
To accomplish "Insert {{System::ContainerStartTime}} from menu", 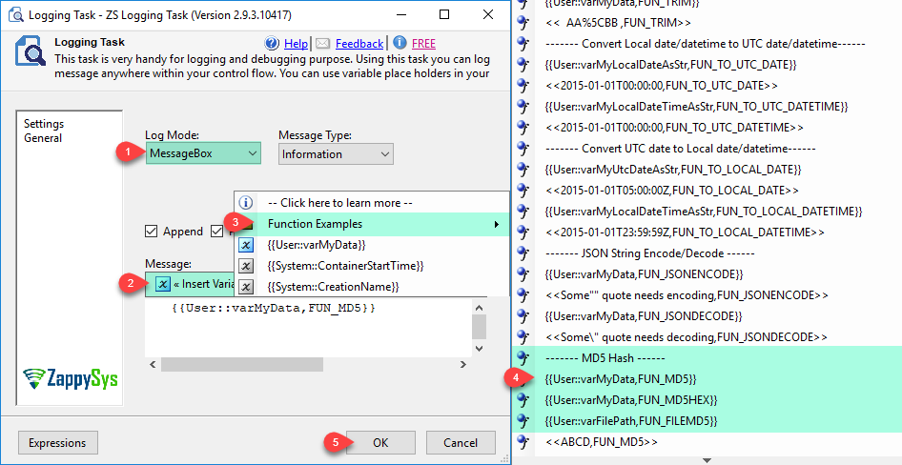I will [346, 266].
